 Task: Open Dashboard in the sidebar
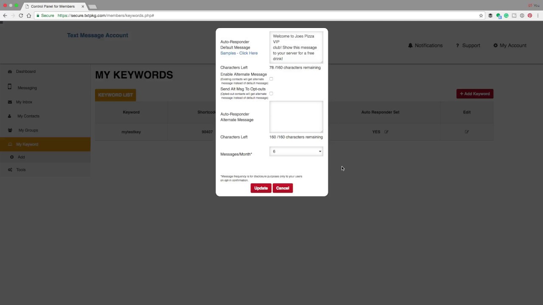[26, 72]
